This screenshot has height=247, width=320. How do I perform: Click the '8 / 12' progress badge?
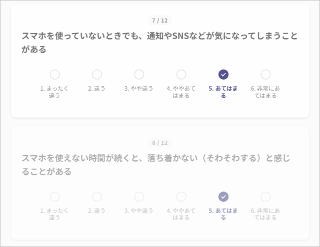160,143
